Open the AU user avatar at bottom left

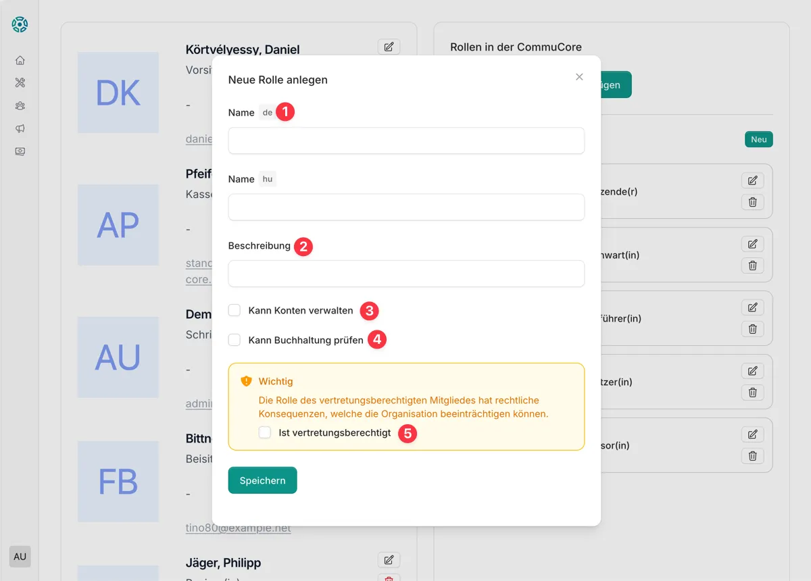(20, 557)
